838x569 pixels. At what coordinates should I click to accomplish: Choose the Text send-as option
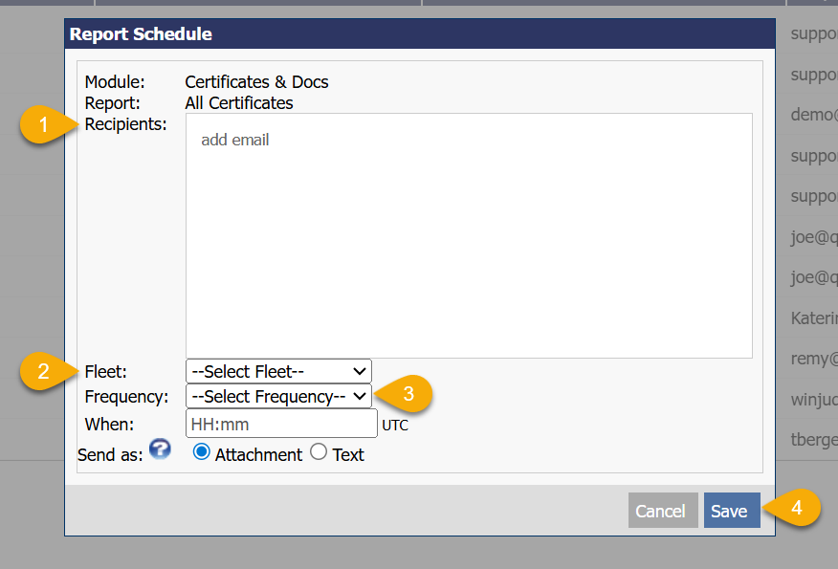pyautogui.click(x=319, y=453)
